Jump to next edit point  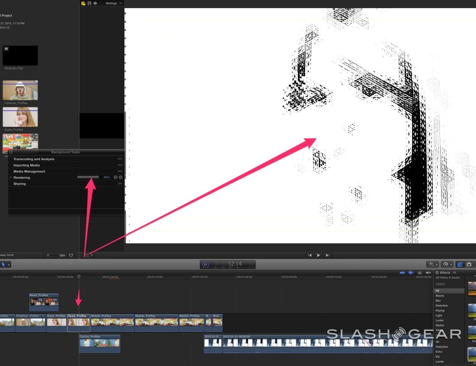pyautogui.click(x=327, y=255)
